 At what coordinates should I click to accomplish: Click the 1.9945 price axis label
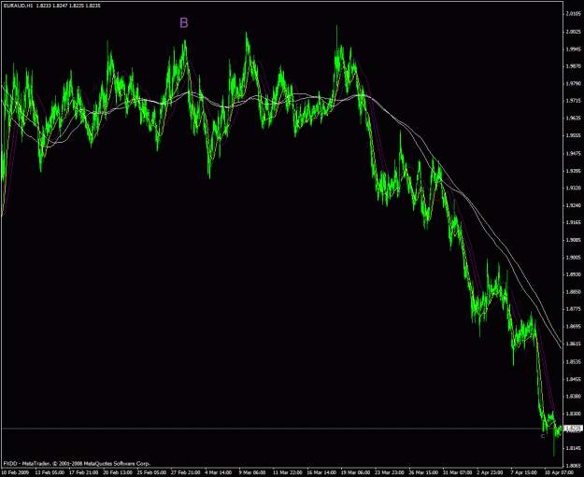[x=573, y=49]
